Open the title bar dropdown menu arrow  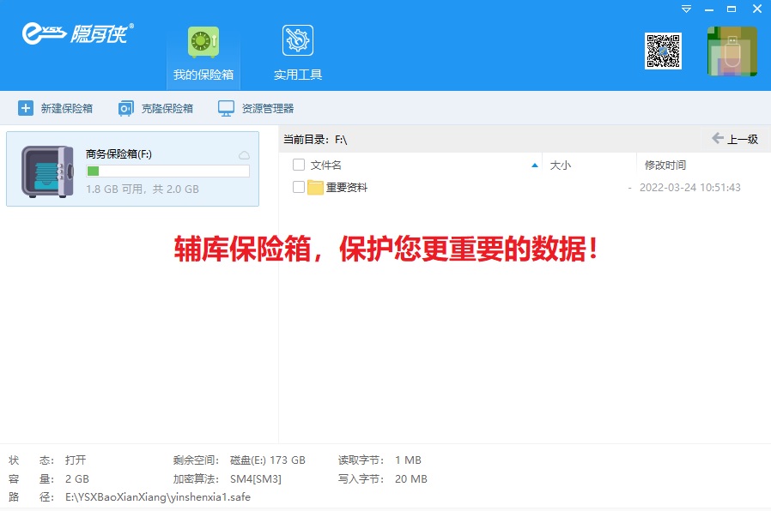[x=686, y=9]
